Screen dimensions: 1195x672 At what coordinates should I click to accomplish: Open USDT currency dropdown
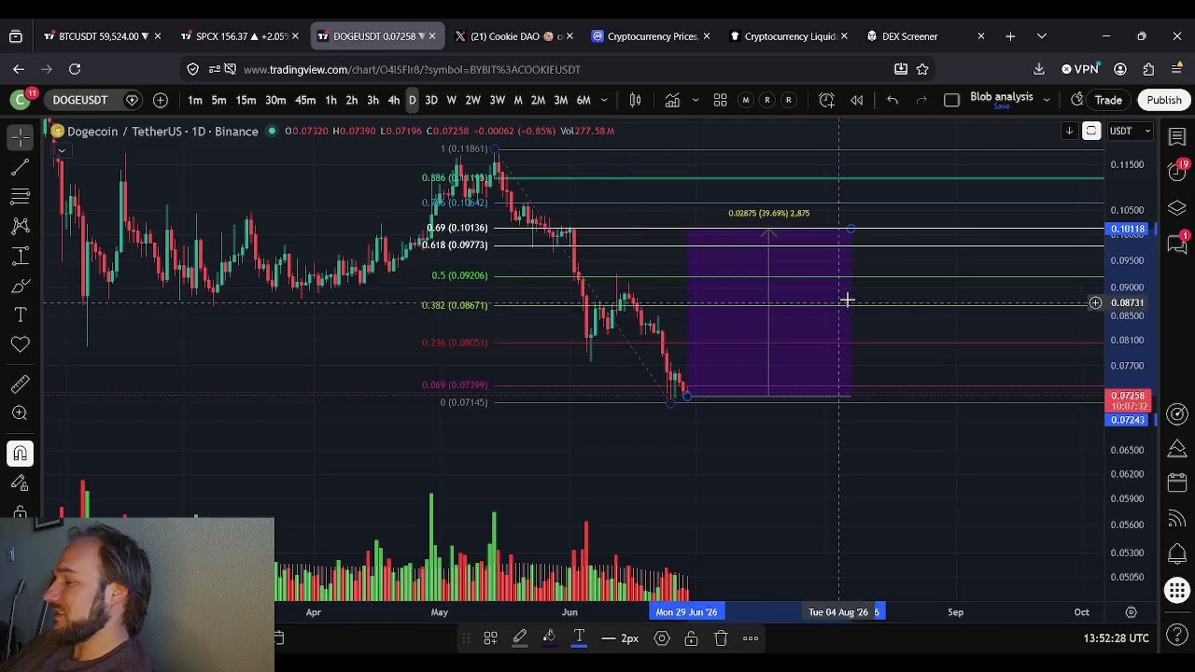pyautogui.click(x=1129, y=131)
